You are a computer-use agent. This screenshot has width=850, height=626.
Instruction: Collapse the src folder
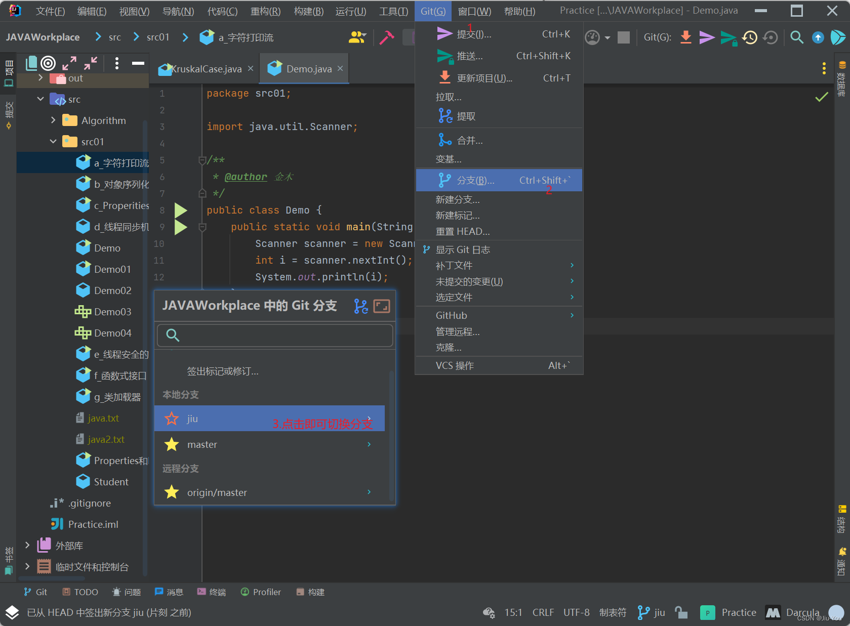[41, 99]
